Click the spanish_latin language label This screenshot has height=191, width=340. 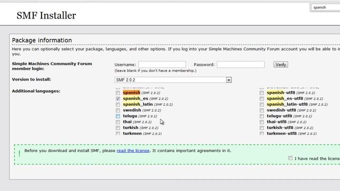pos(138,105)
